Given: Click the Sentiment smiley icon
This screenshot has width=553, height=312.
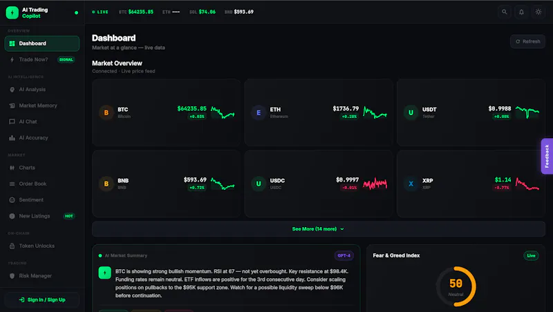Looking at the screenshot, I should pyautogui.click(x=12, y=200).
